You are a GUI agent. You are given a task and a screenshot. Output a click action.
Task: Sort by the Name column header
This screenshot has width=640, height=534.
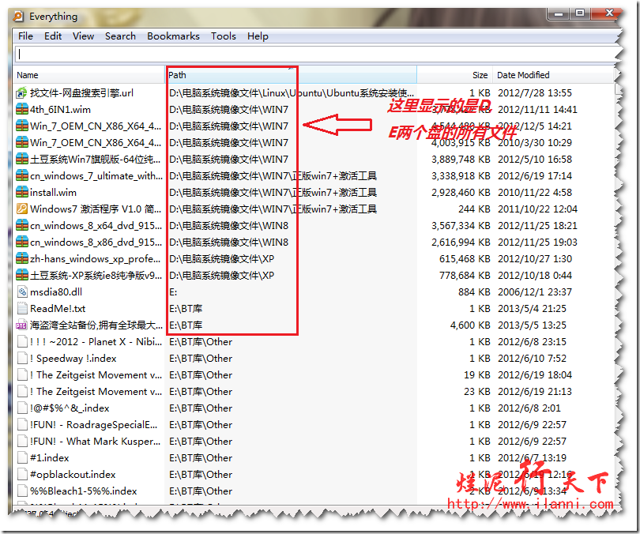pyautogui.click(x=89, y=75)
